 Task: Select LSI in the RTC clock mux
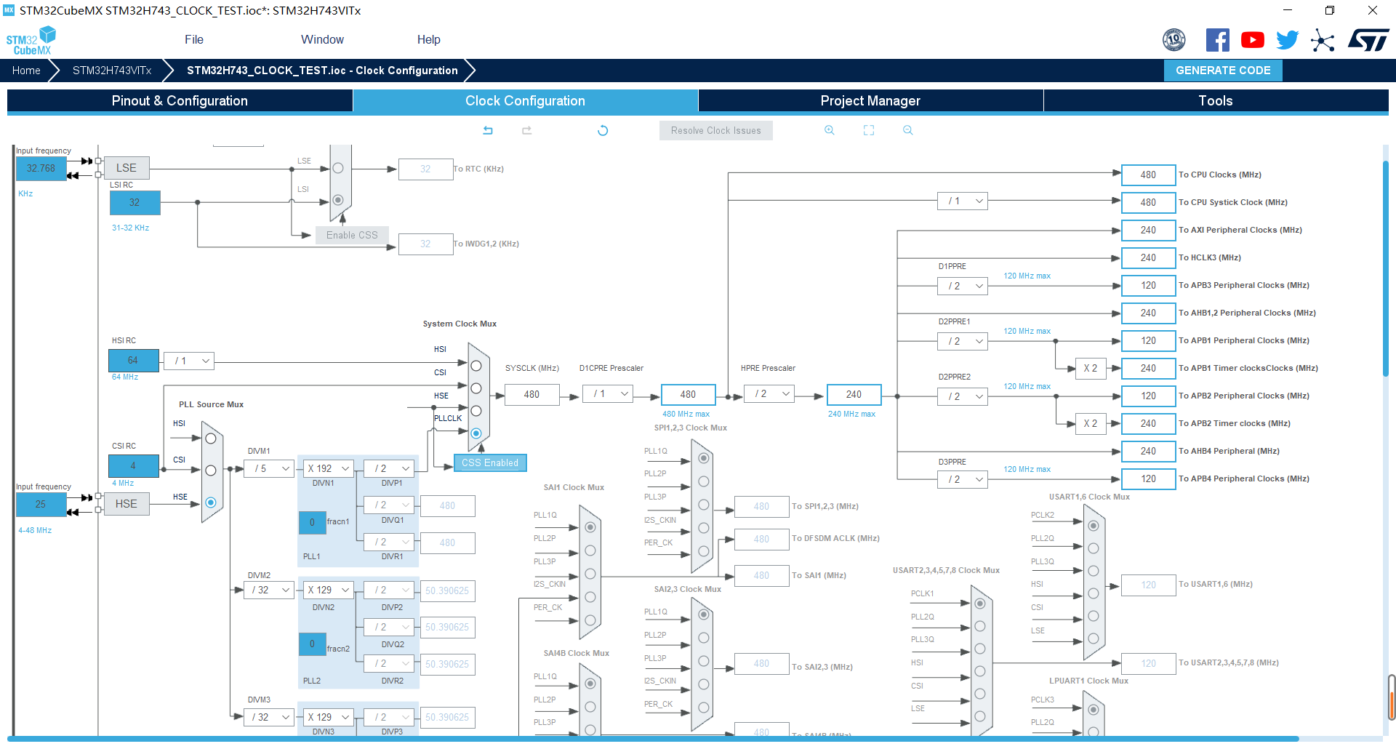(x=338, y=199)
